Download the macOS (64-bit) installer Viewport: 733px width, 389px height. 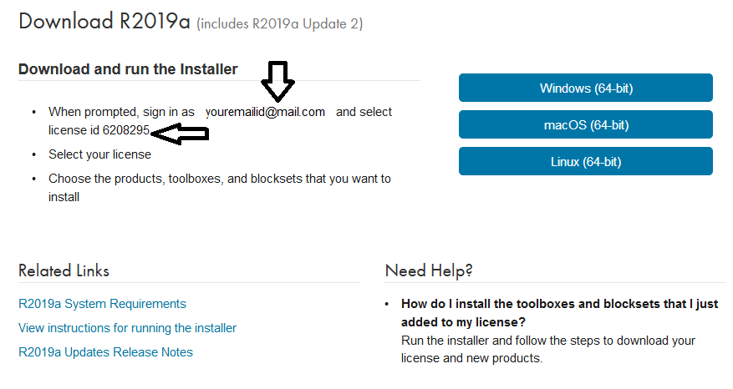[x=585, y=124]
